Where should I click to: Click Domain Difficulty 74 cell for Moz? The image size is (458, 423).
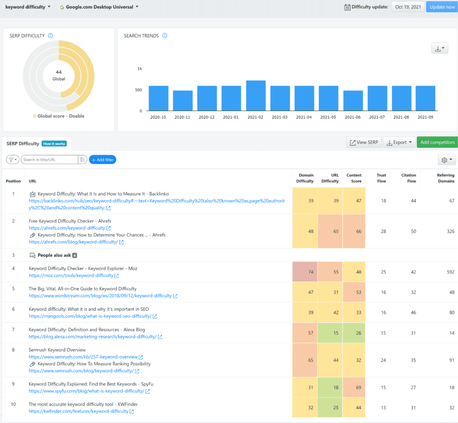[305, 272]
